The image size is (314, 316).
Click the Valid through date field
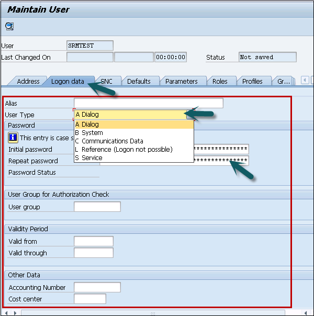coord(94,253)
